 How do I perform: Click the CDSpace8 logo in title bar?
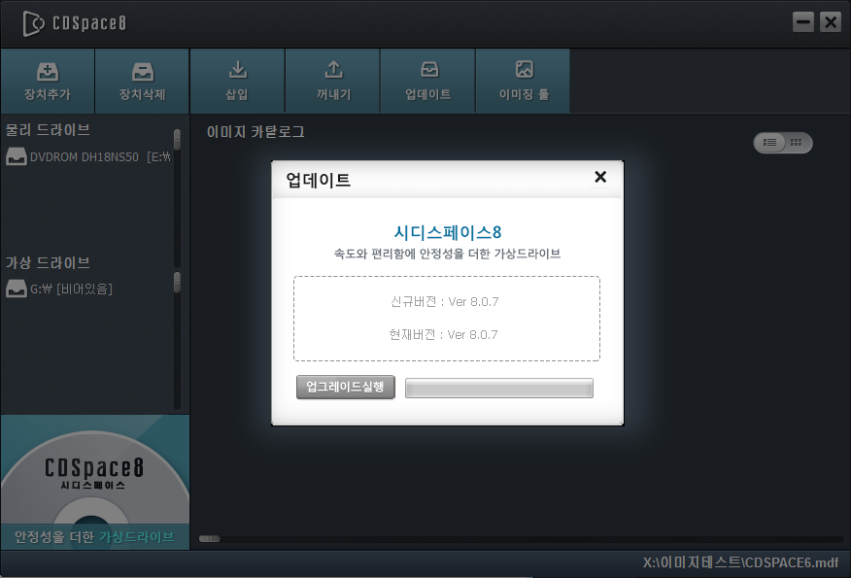75,23
